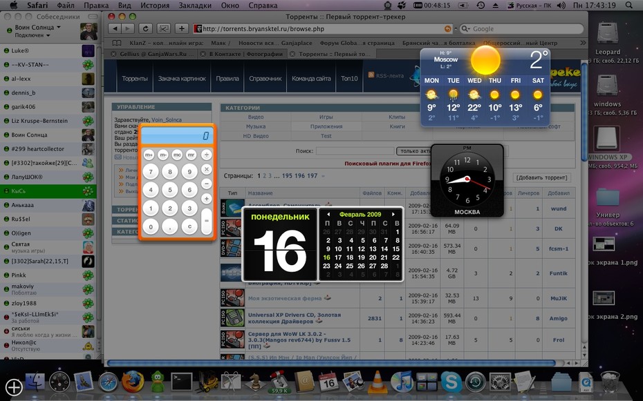643x401 pixels.
Task: Open VLC traffic cone icon
Action: click(377, 382)
